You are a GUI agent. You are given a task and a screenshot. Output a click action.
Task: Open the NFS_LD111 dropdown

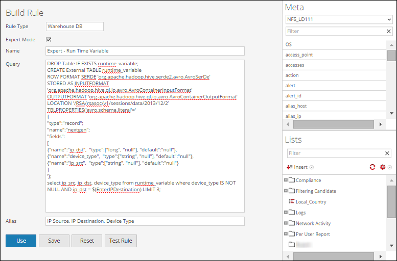coord(339,20)
